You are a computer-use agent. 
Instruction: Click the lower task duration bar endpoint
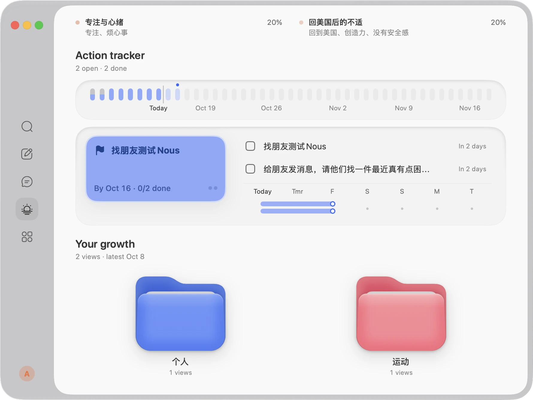(x=332, y=211)
